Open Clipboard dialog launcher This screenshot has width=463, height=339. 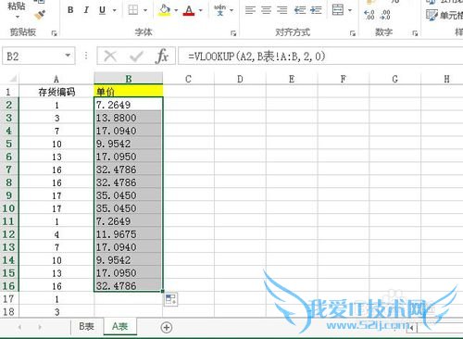coord(55,33)
